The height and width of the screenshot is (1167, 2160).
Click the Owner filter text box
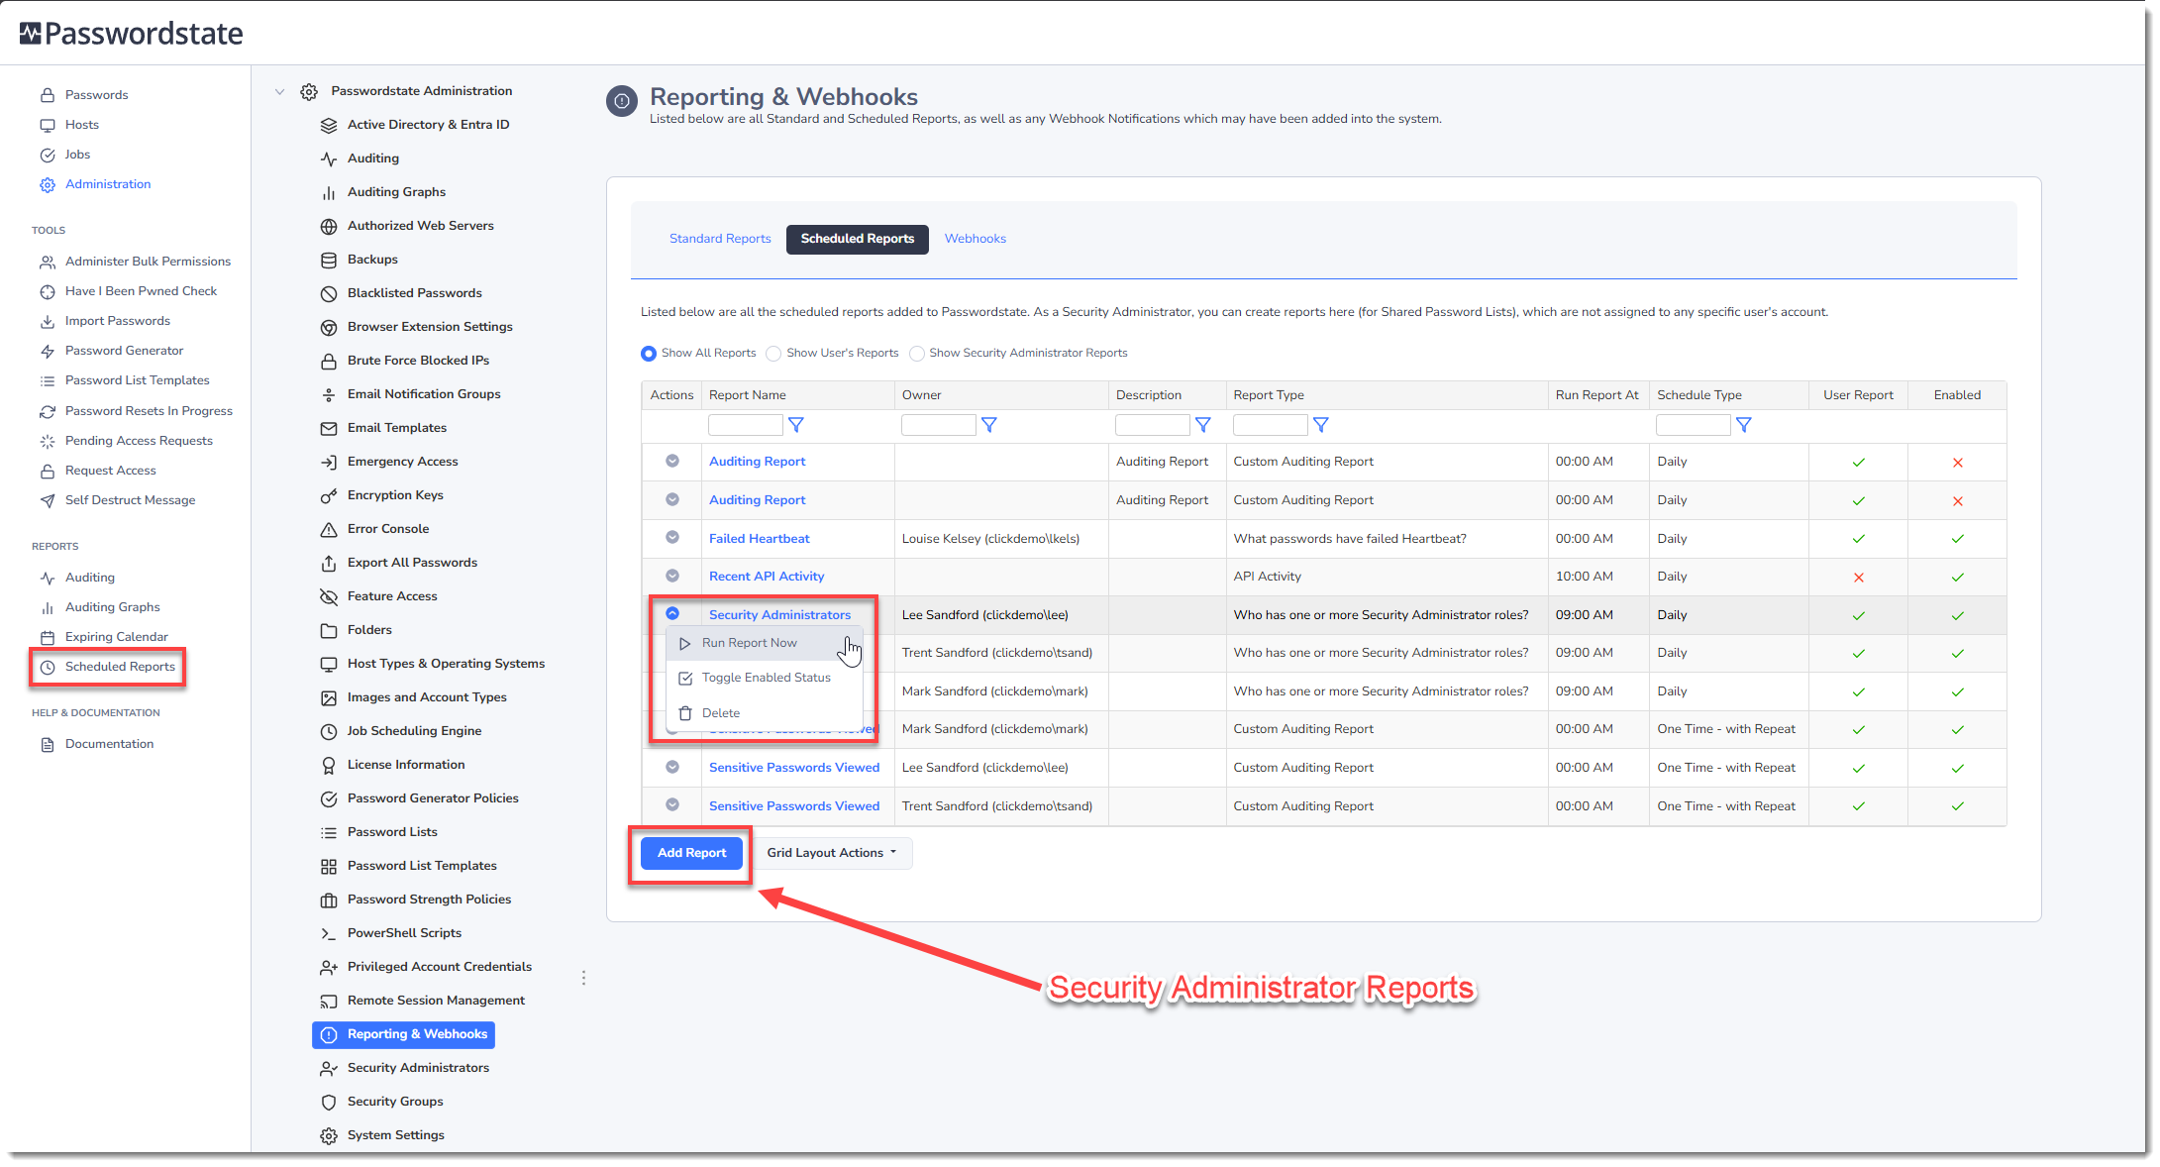pyautogui.click(x=939, y=425)
